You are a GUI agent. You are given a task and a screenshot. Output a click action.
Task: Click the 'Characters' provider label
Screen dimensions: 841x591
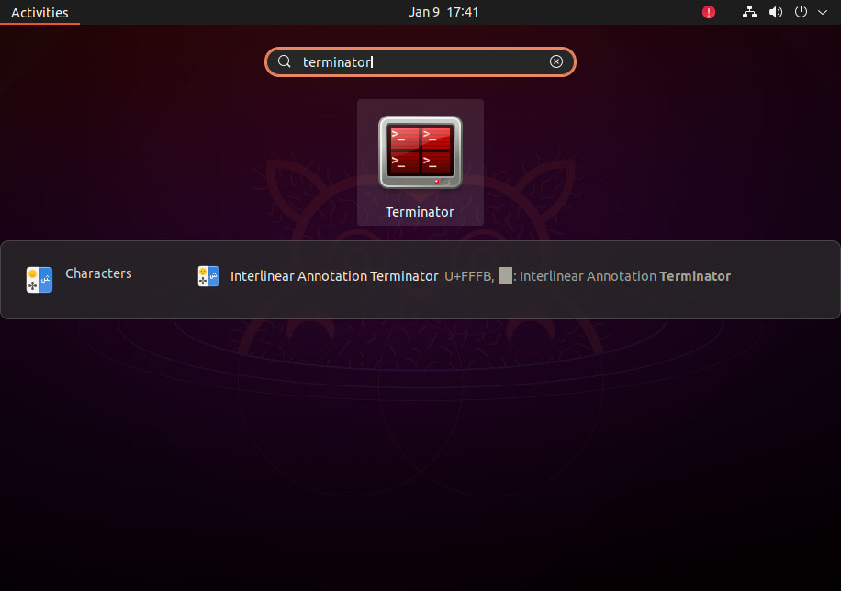pos(98,273)
